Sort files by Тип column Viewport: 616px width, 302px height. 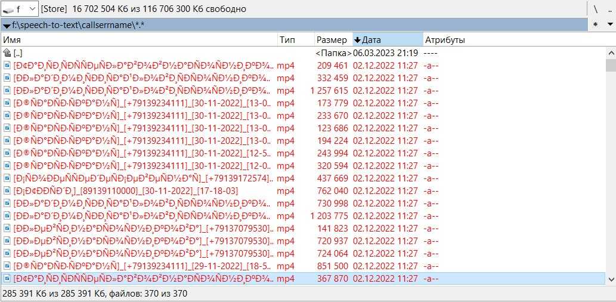tap(295, 40)
